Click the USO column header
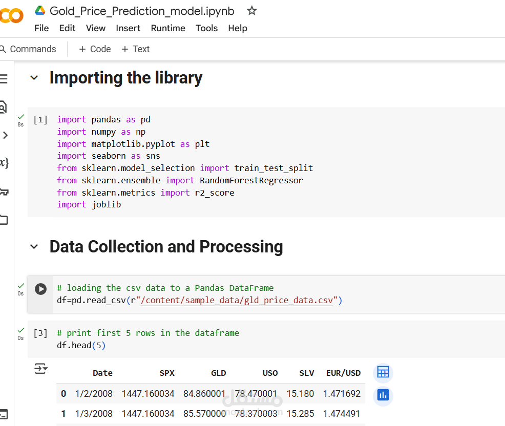Screen dimensions: 505x426 tap(270, 373)
